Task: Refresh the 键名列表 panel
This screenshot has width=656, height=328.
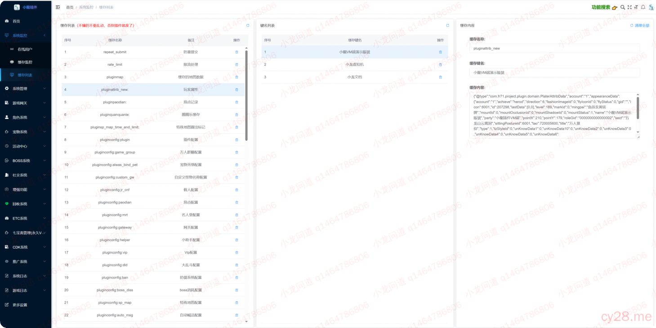Action: (447, 26)
